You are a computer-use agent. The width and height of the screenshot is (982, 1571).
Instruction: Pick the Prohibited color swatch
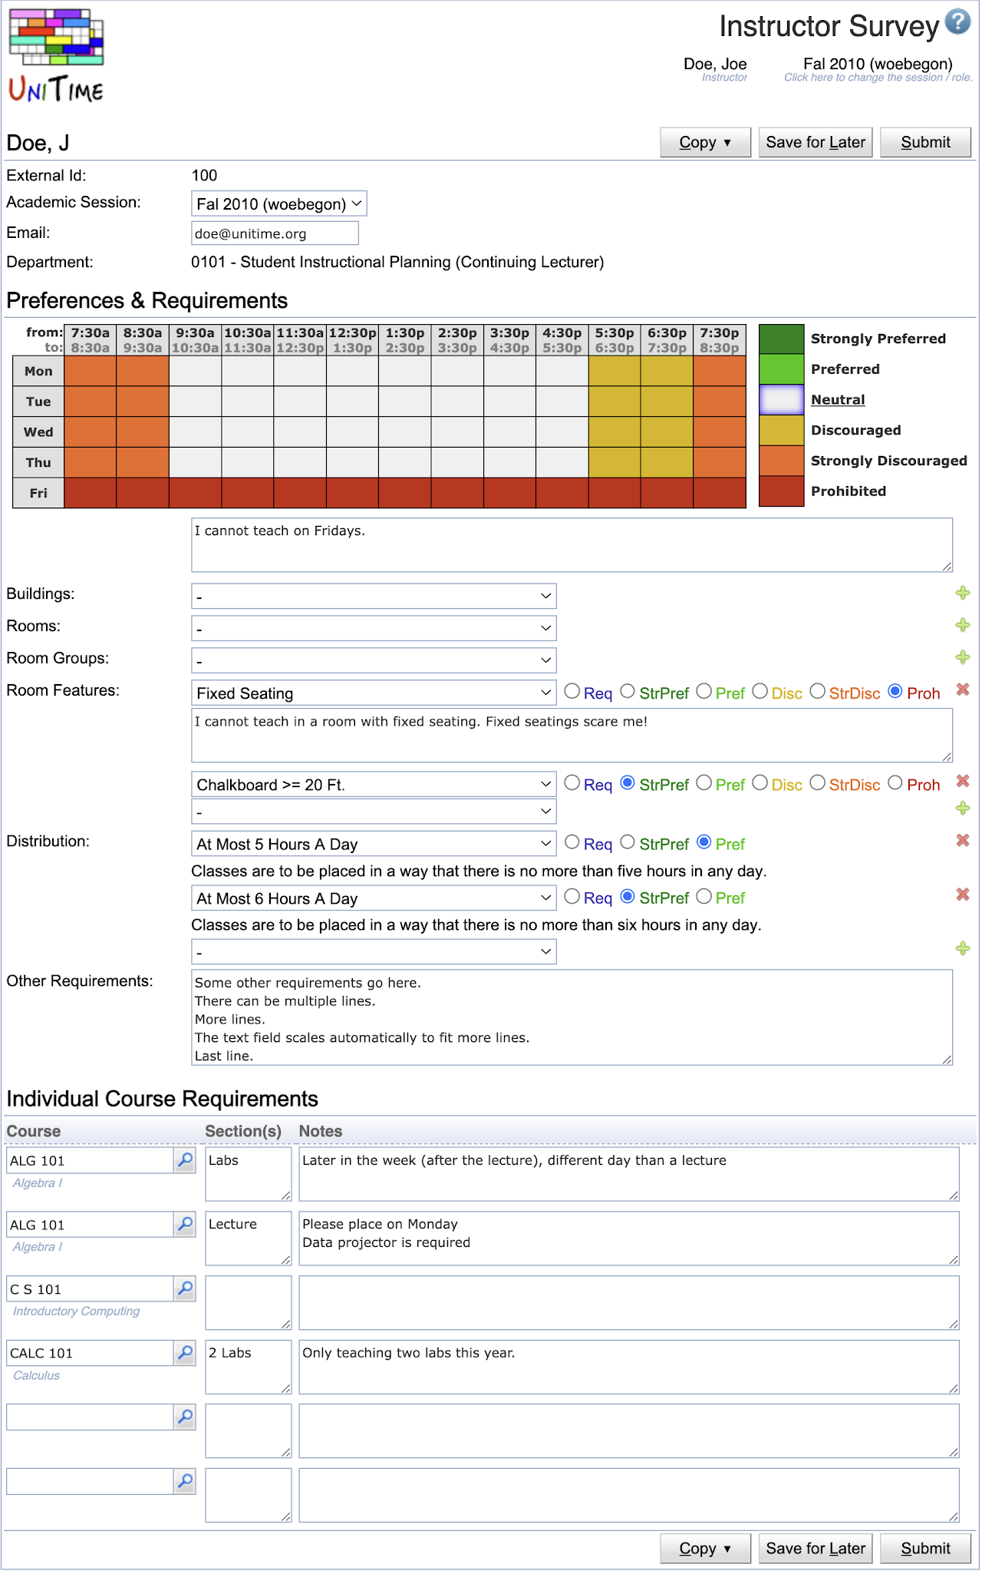click(x=781, y=491)
